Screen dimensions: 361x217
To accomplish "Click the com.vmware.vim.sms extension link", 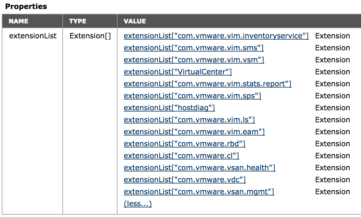I will click(194, 48).
